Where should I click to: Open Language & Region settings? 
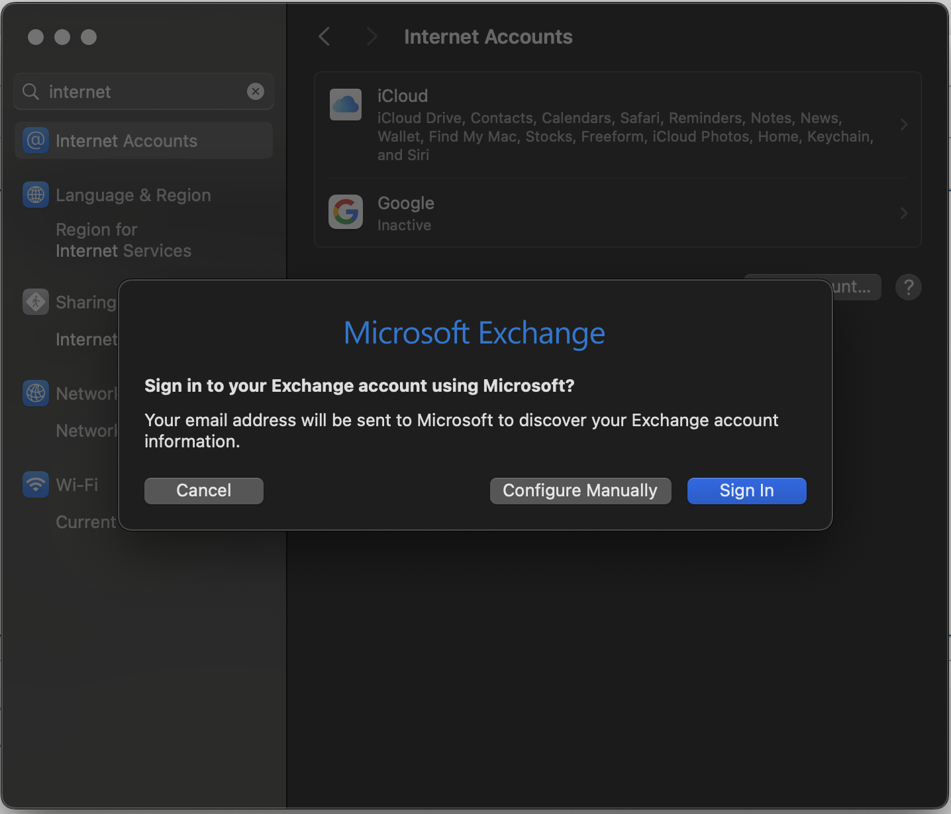(x=133, y=195)
